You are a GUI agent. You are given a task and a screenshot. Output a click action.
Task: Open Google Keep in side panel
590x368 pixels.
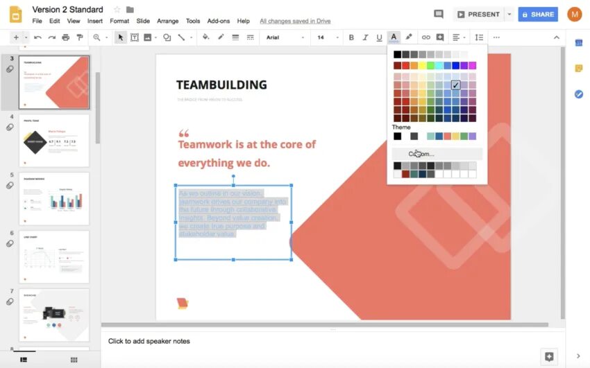(x=579, y=69)
